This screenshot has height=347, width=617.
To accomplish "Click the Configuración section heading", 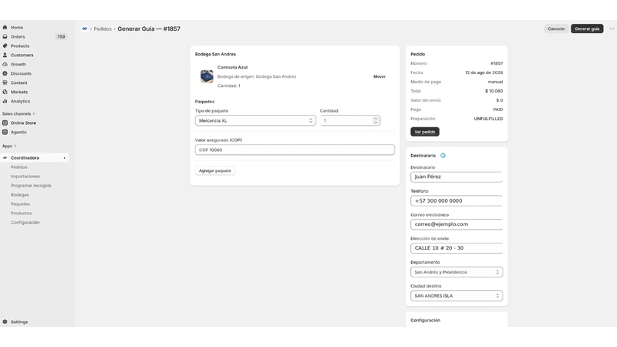I will coord(426,320).
